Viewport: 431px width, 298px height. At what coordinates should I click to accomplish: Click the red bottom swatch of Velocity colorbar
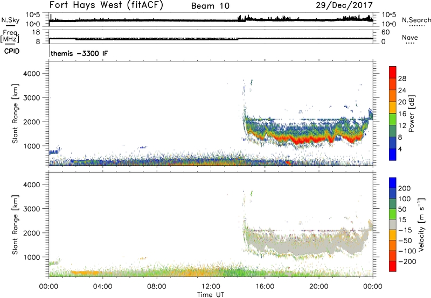click(393, 266)
